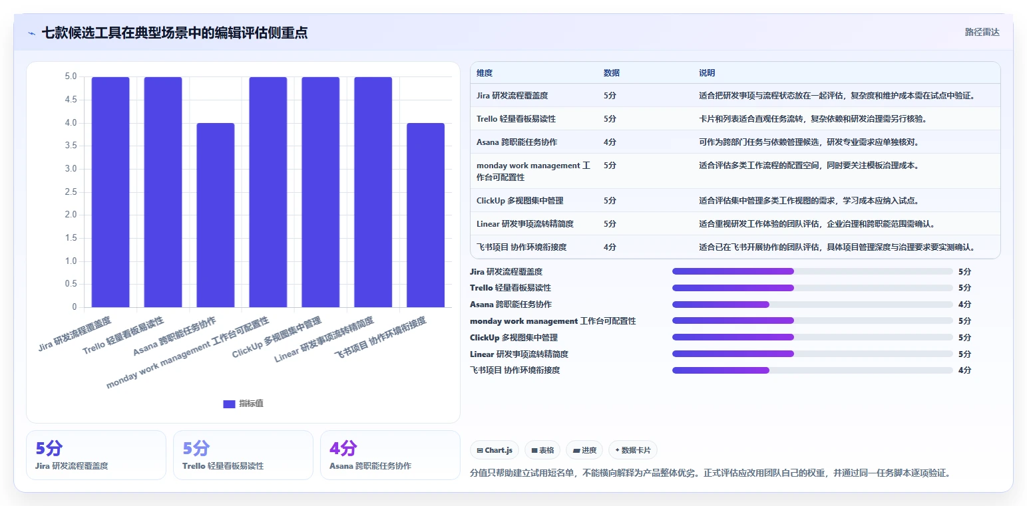Select the Chart.js chip
The height and width of the screenshot is (506, 1027).
[x=495, y=450]
